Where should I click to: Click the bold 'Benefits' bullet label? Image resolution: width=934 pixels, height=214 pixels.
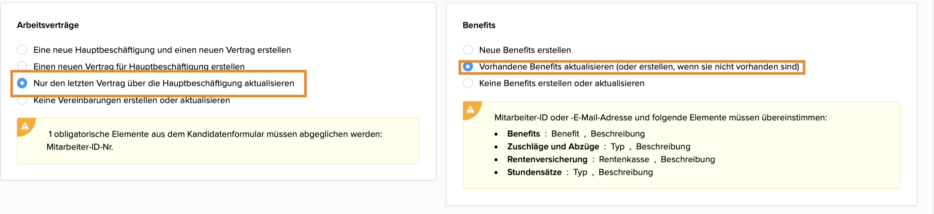pos(523,134)
